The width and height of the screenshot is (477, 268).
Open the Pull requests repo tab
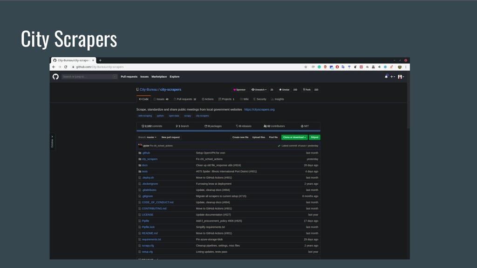(x=185, y=99)
